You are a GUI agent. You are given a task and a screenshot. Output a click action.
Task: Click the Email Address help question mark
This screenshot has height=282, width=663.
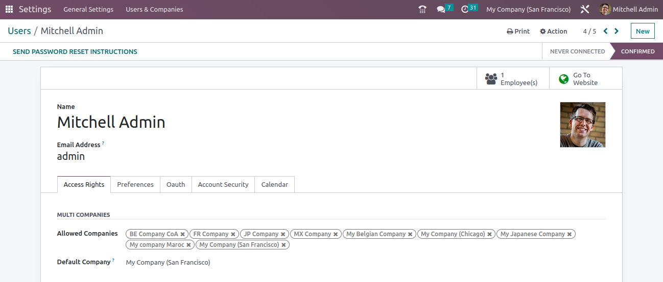(x=103, y=144)
